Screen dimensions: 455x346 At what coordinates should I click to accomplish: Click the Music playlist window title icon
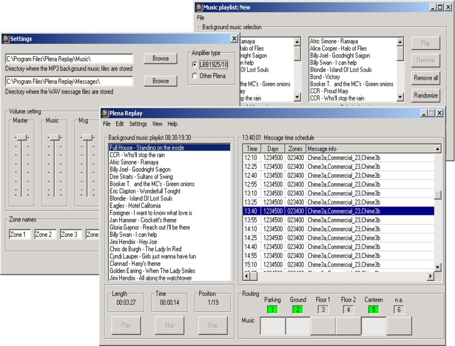[199, 7]
